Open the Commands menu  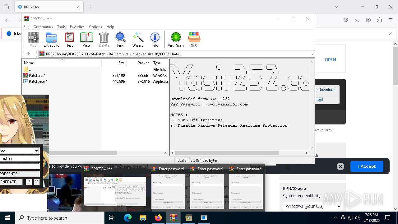43,27
